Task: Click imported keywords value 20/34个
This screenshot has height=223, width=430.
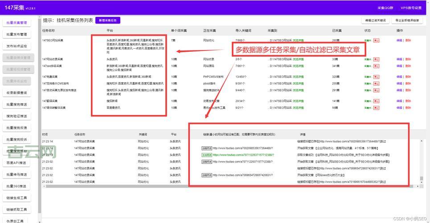Action: [240, 101]
